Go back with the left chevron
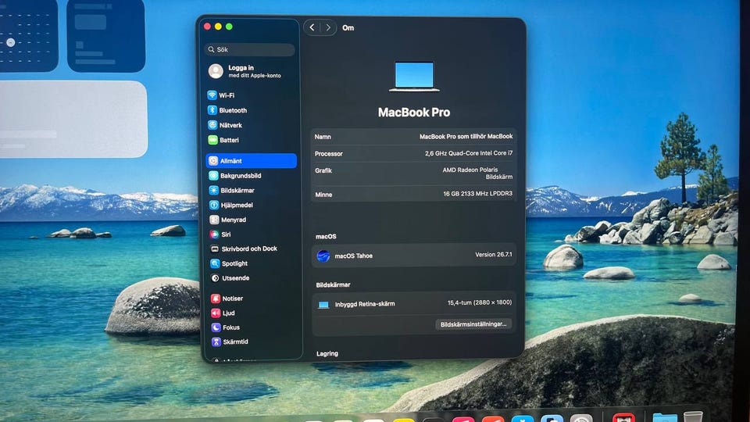The height and width of the screenshot is (422, 750). tap(312, 28)
